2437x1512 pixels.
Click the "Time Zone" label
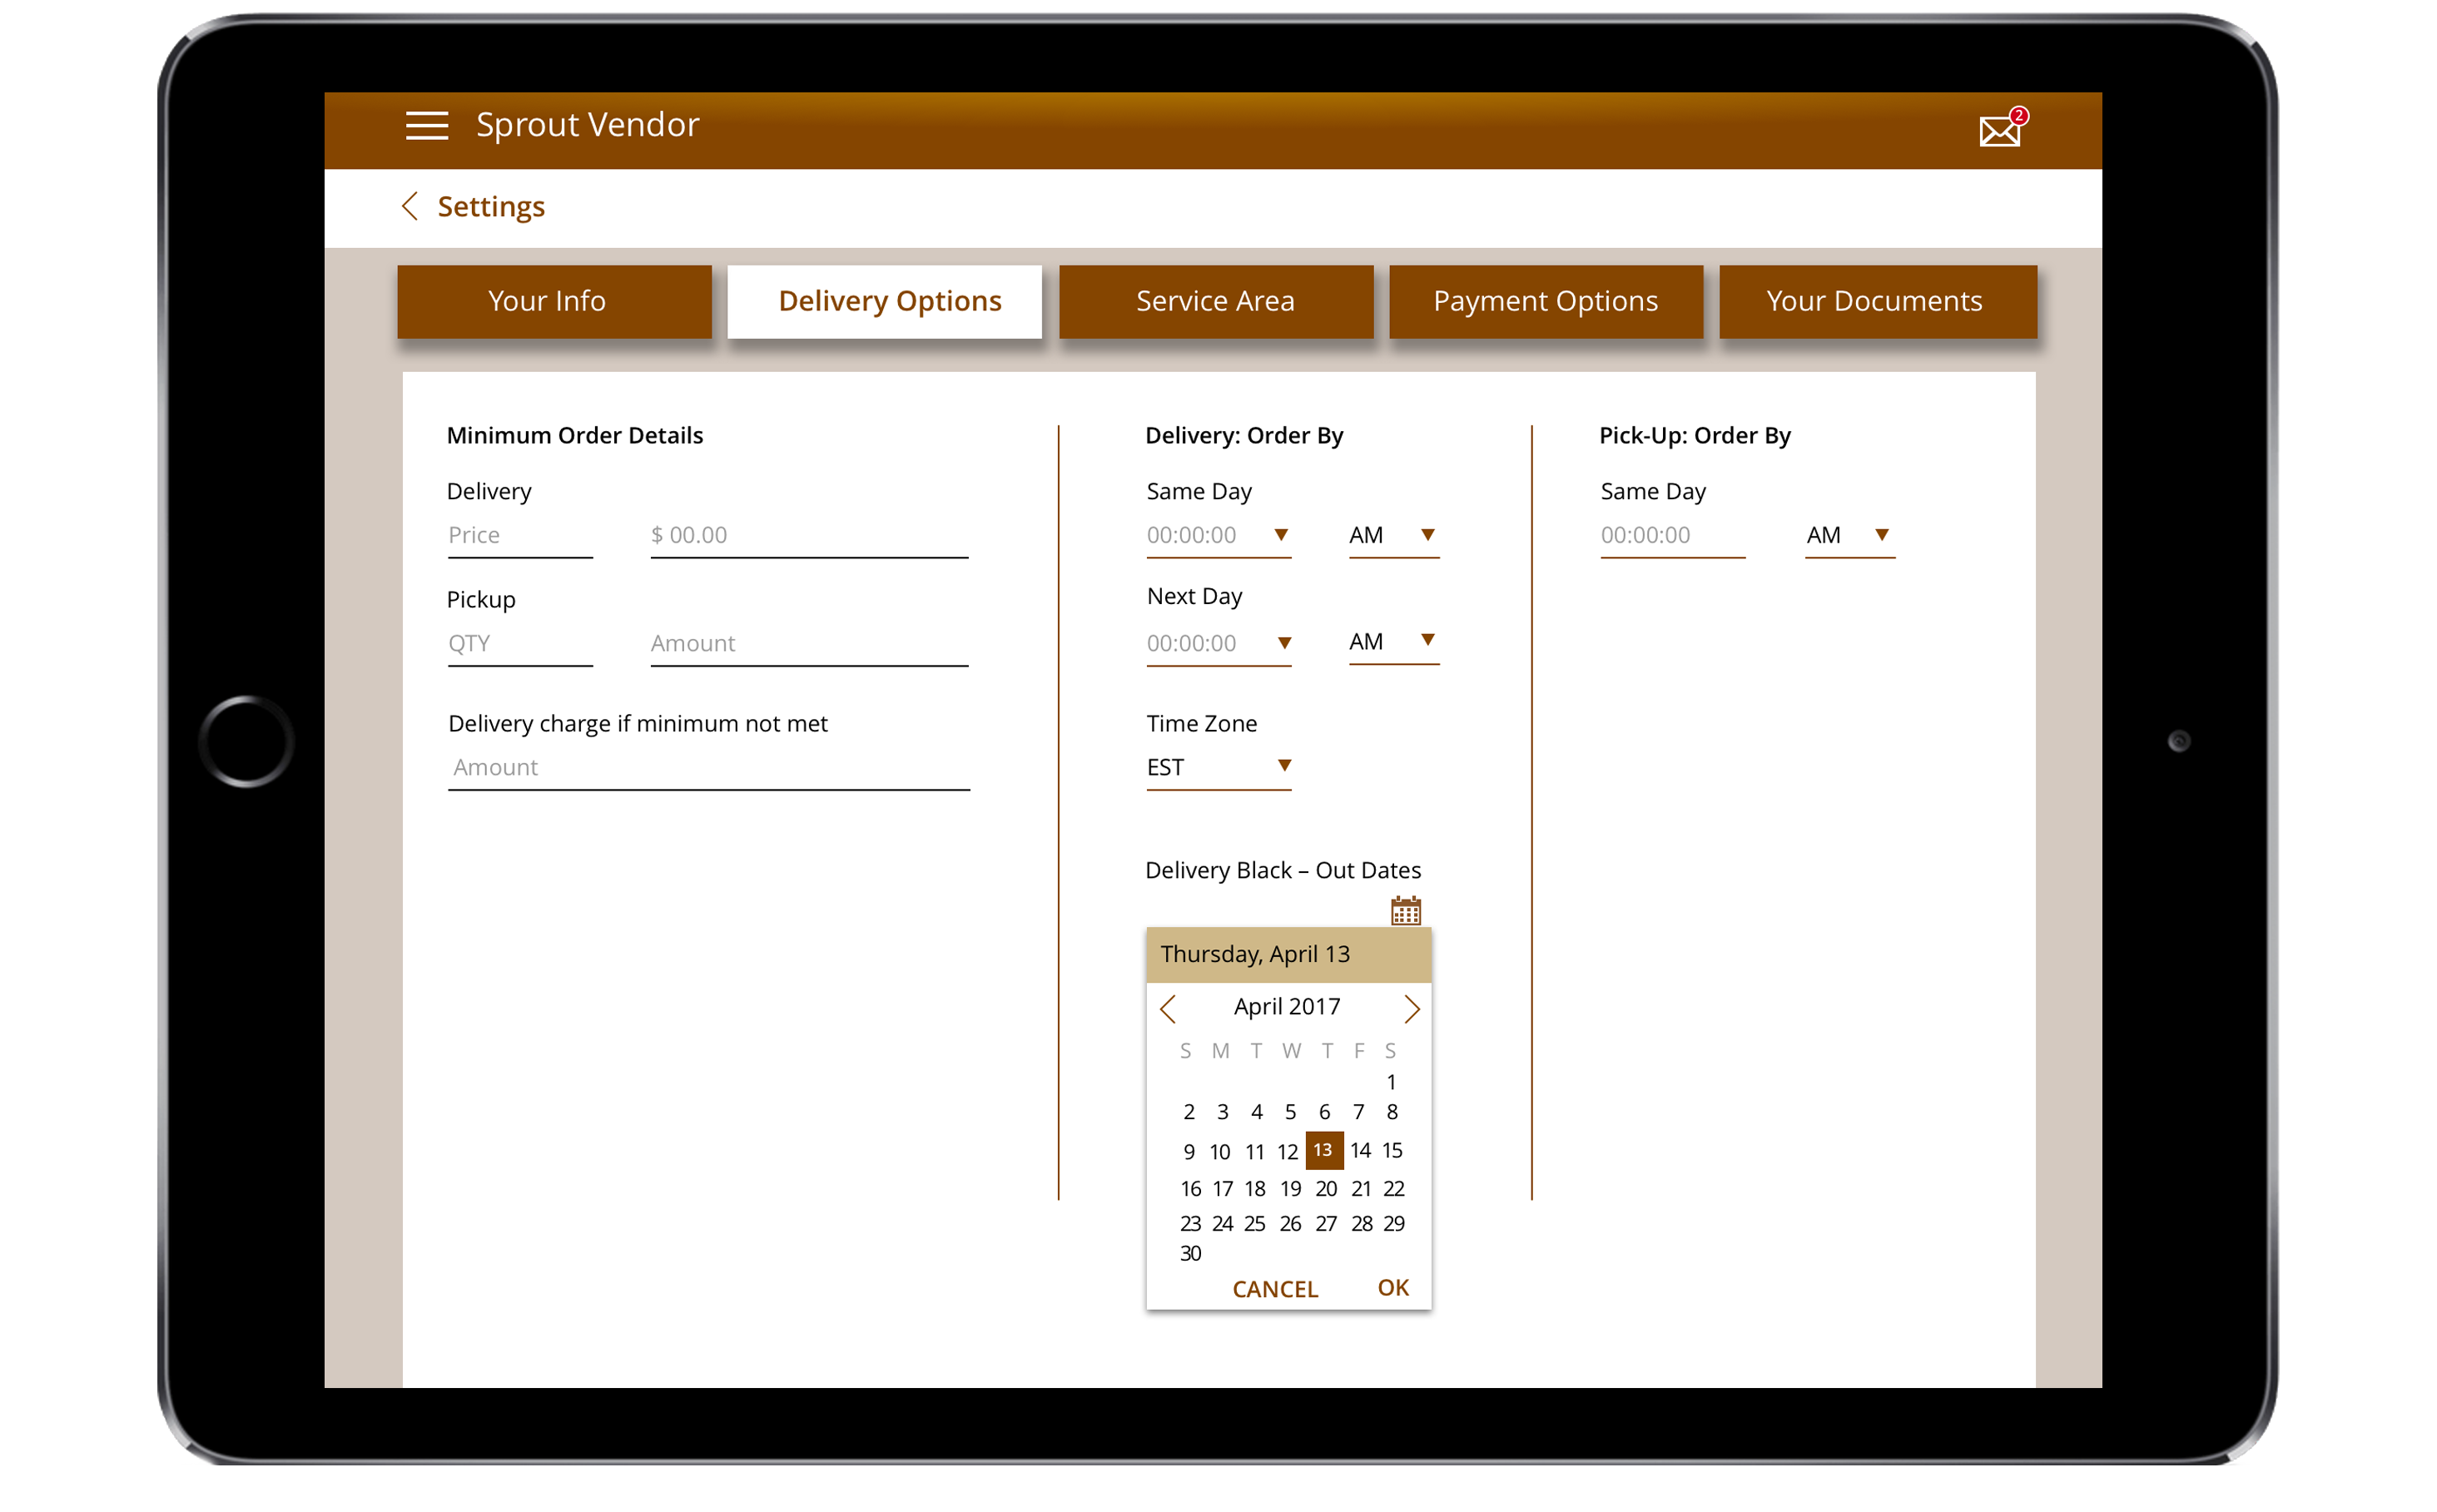(1200, 723)
